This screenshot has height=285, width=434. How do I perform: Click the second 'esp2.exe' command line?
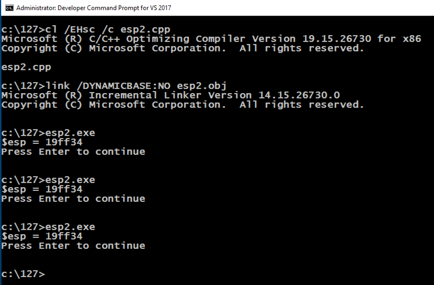pos(48,180)
